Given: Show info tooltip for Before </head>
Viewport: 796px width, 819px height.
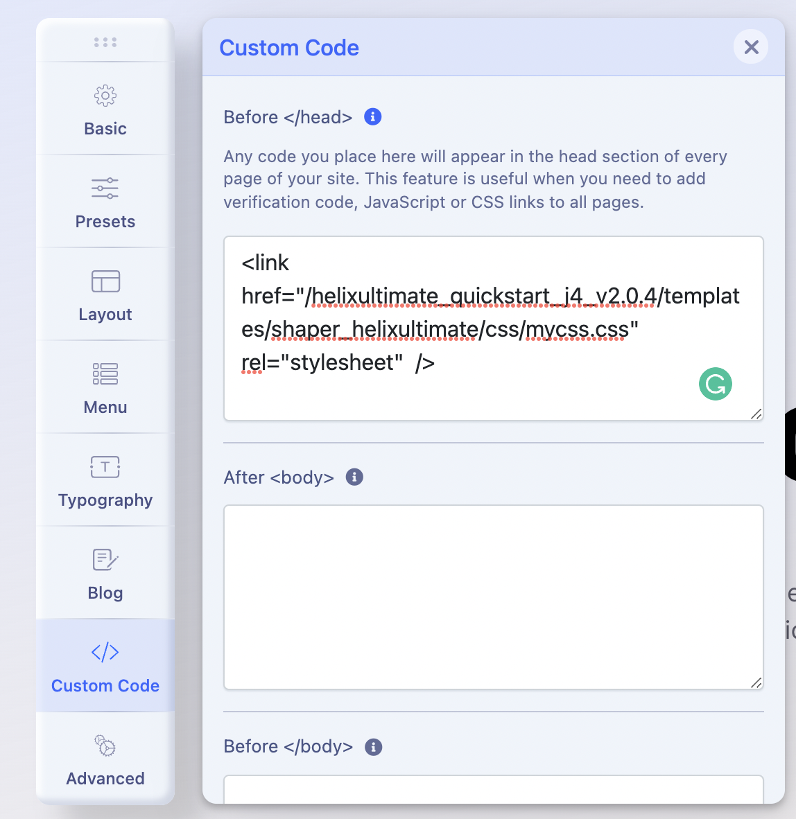Looking at the screenshot, I should 373,117.
